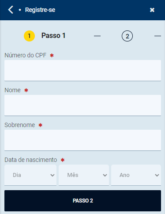Click the chevron arrow in Ano selector
The height and width of the screenshot is (214, 165).
[157, 175]
